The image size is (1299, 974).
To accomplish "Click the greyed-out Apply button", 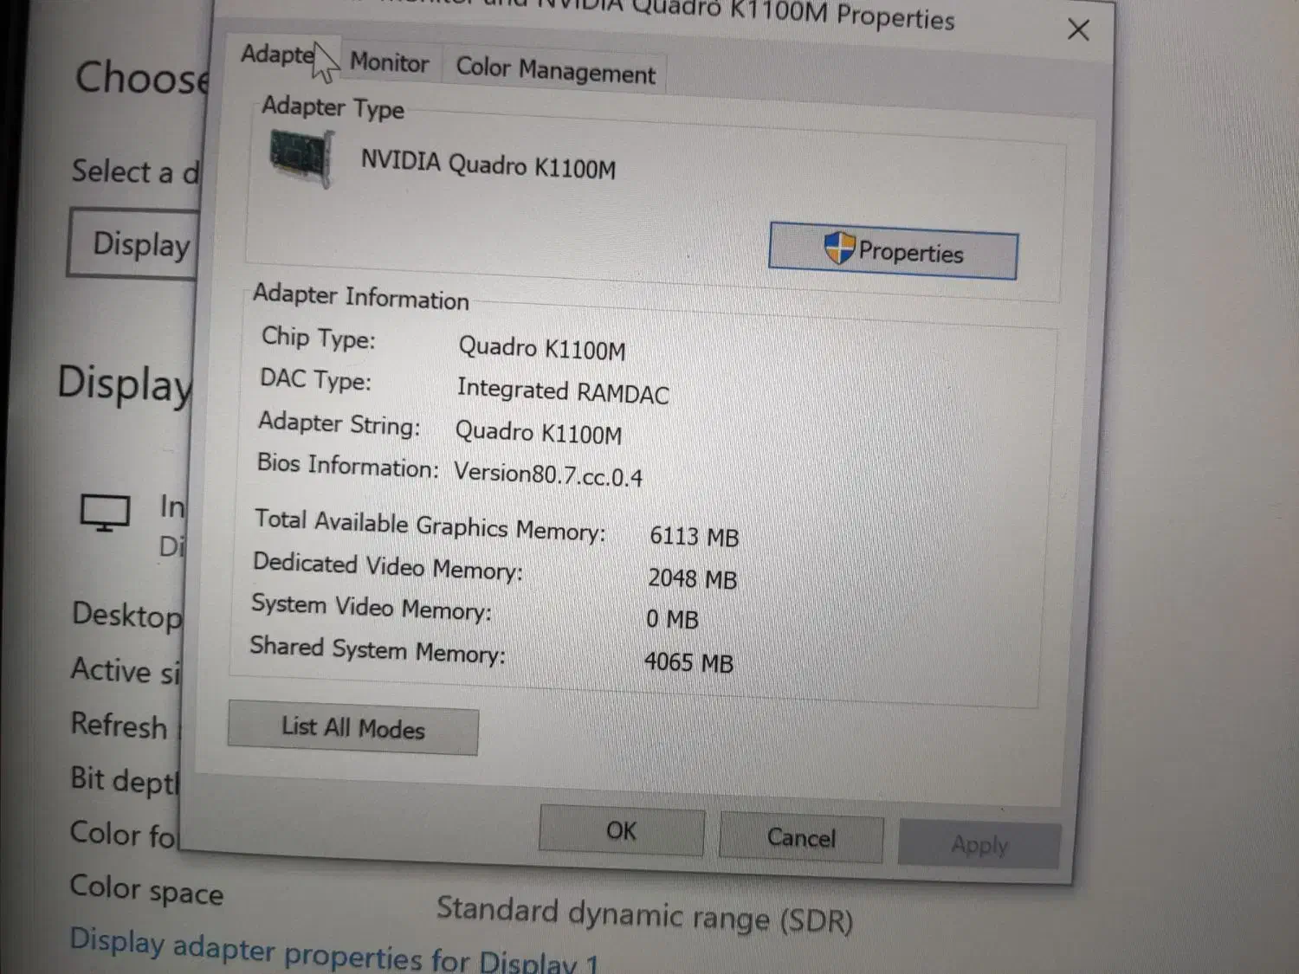I will click(x=979, y=844).
